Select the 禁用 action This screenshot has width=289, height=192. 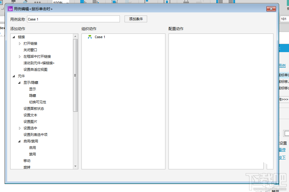(33, 154)
